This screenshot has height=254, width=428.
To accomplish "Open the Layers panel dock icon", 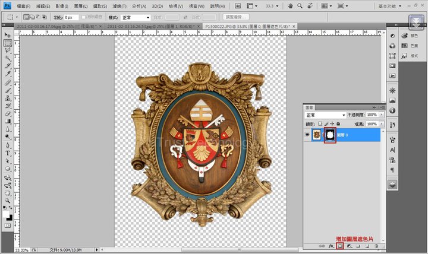I will pos(392,185).
